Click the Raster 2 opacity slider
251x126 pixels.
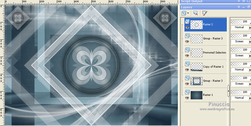click(x=241, y=22)
